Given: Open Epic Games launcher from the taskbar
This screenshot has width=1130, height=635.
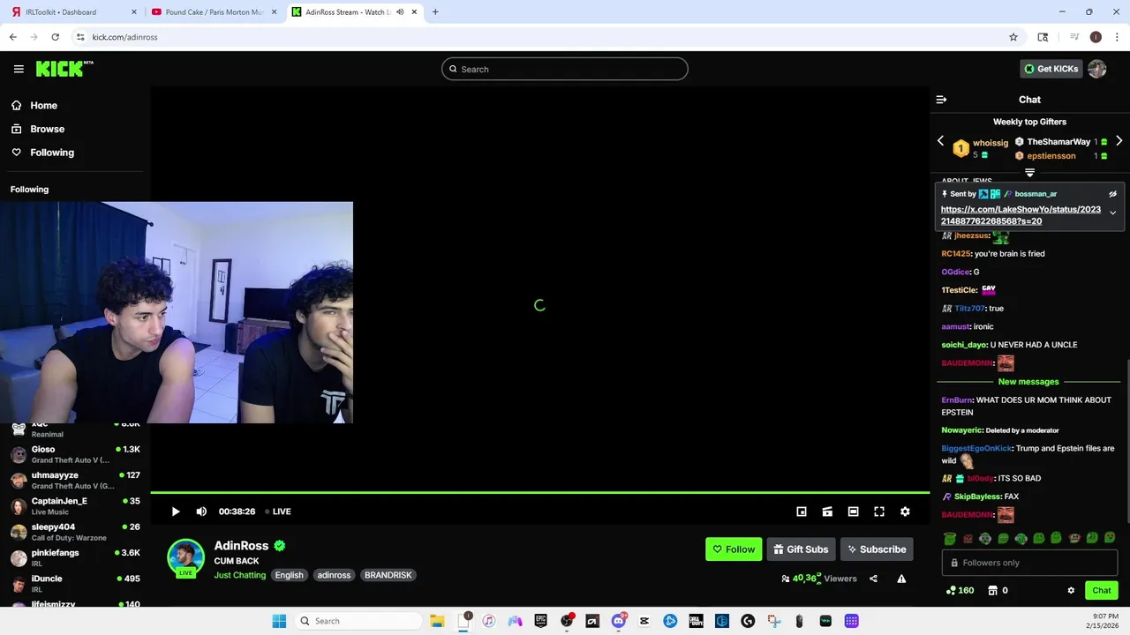Looking at the screenshot, I should point(540,621).
